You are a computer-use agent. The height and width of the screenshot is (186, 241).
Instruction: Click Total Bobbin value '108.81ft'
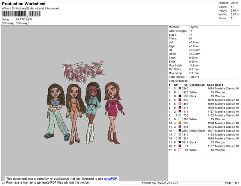tap(194, 77)
